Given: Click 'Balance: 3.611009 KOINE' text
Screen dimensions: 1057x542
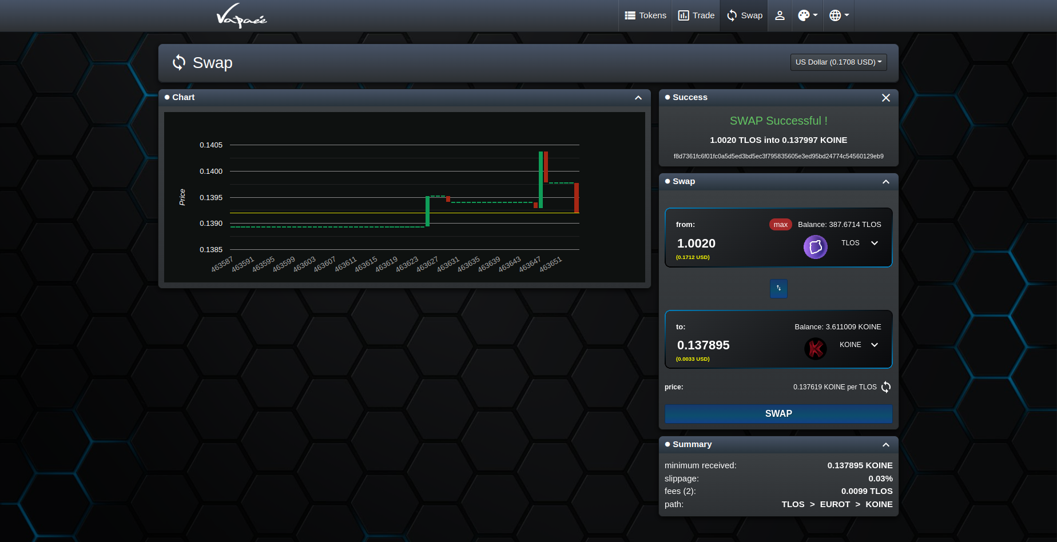Looking at the screenshot, I should click(838, 327).
